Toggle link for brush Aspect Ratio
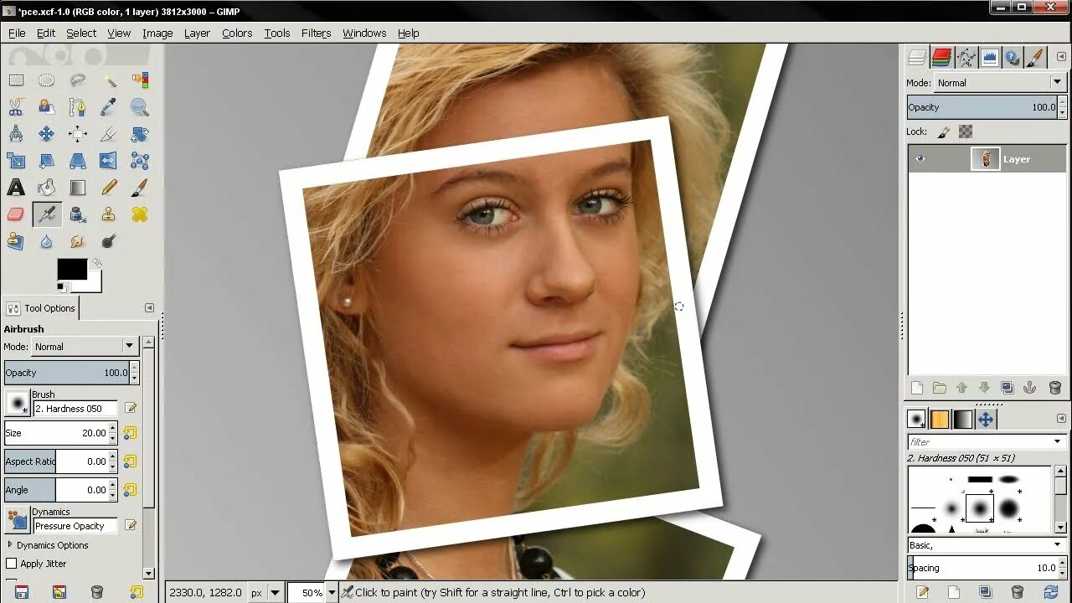The width and height of the screenshot is (1072, 603). [130, 461]
